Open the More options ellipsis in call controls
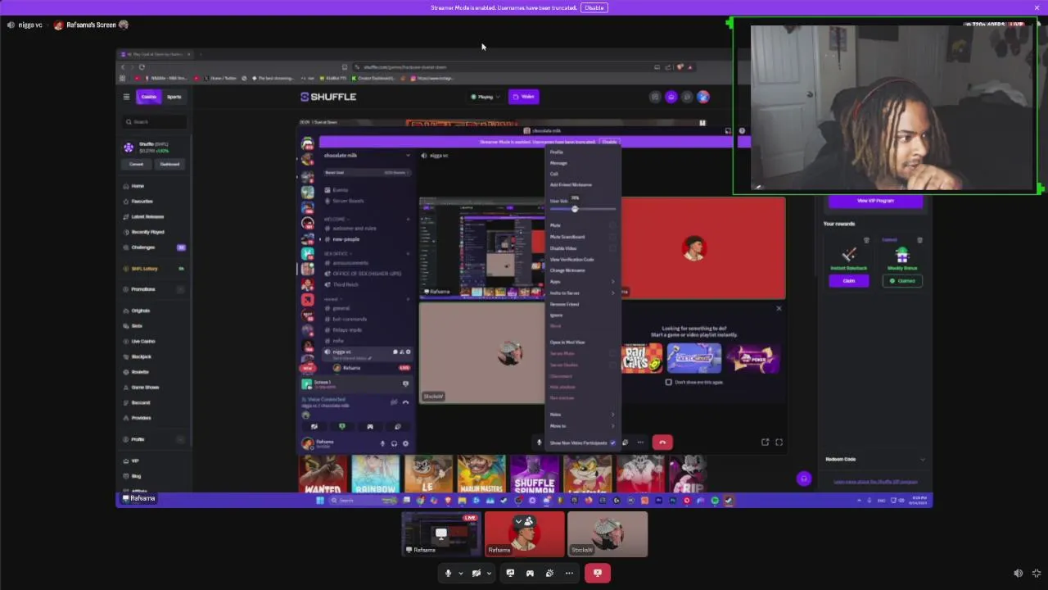This screenshot has width=1048, height=590. (x=569, y=573)
